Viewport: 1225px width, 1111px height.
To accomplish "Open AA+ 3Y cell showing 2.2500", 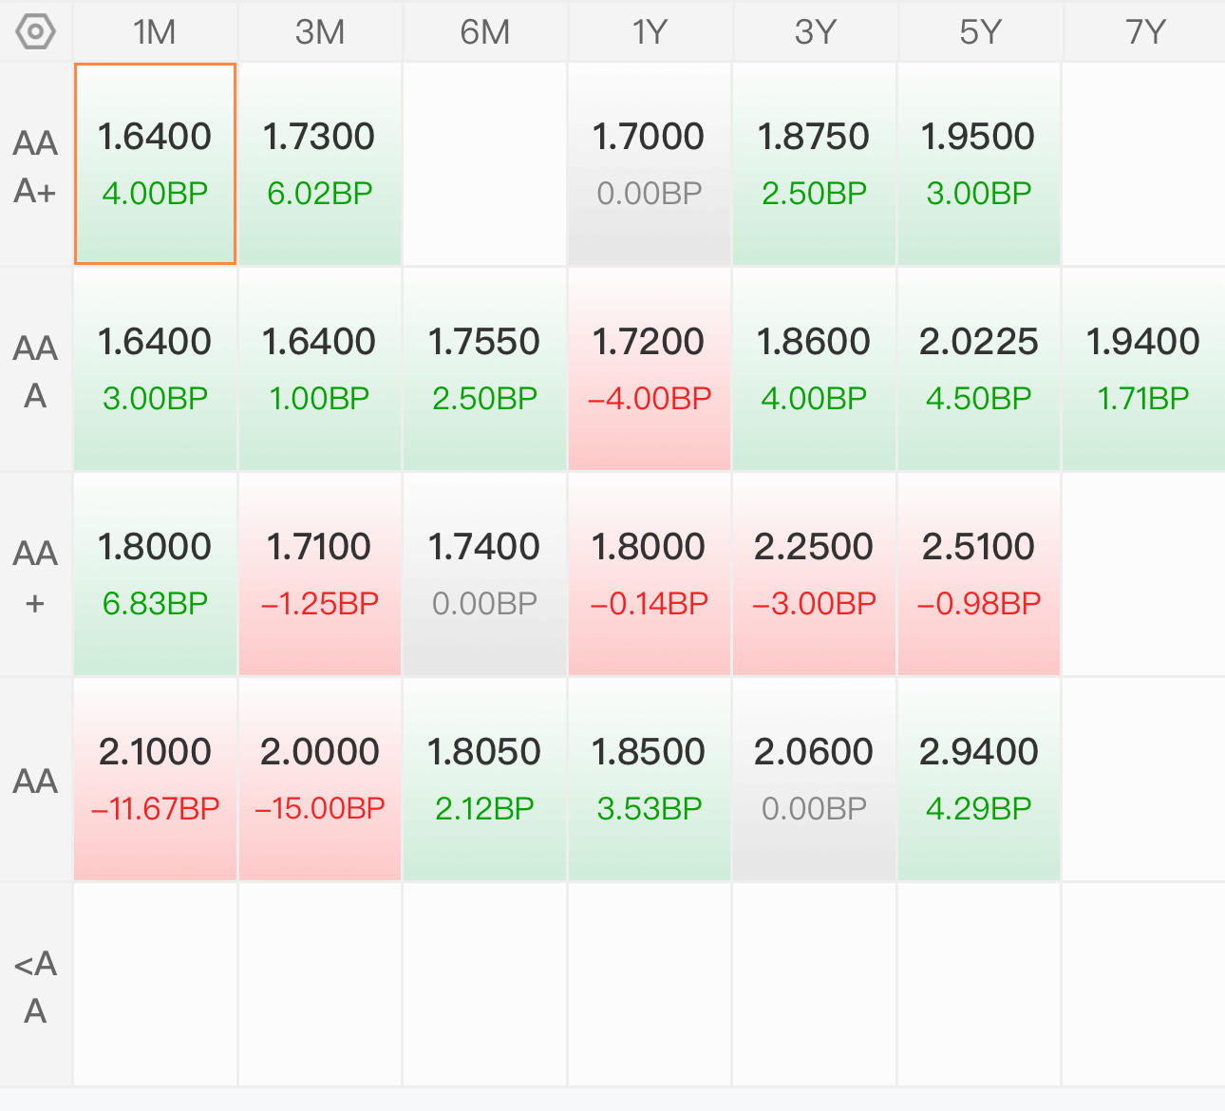I will [x=815, y=574].
